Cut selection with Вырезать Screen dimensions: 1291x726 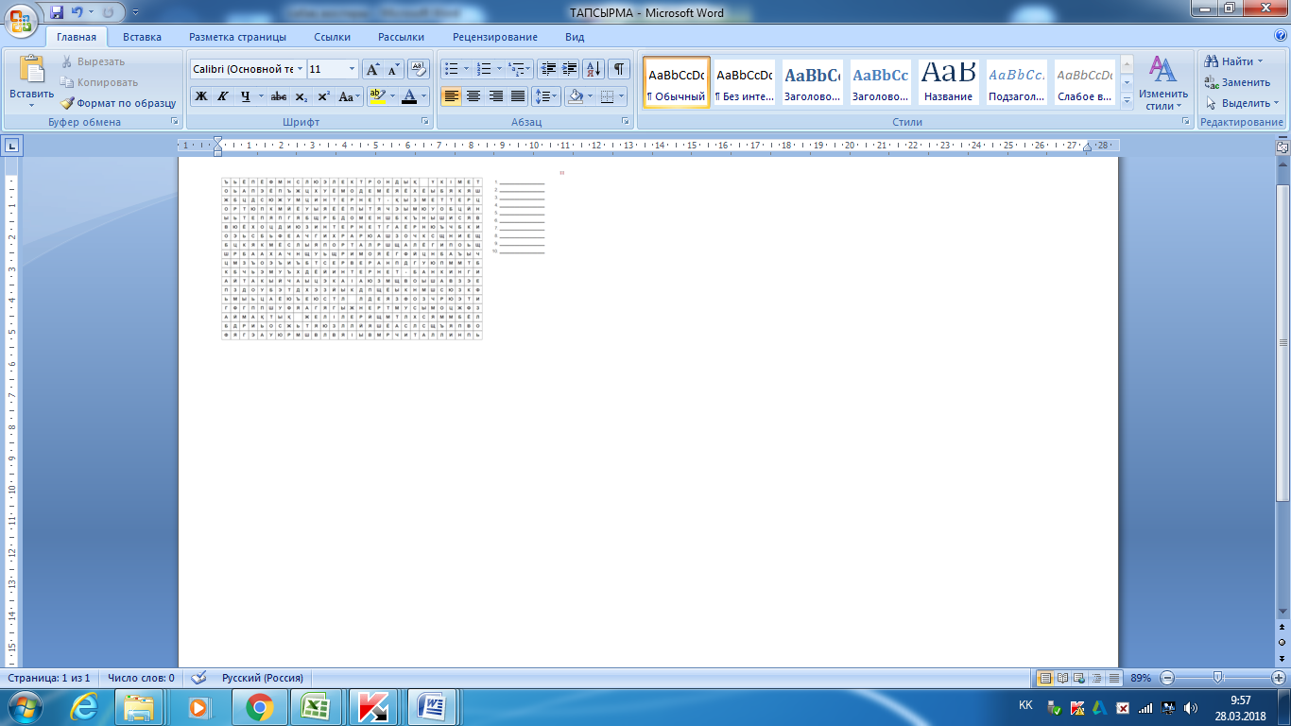[93, 61]
